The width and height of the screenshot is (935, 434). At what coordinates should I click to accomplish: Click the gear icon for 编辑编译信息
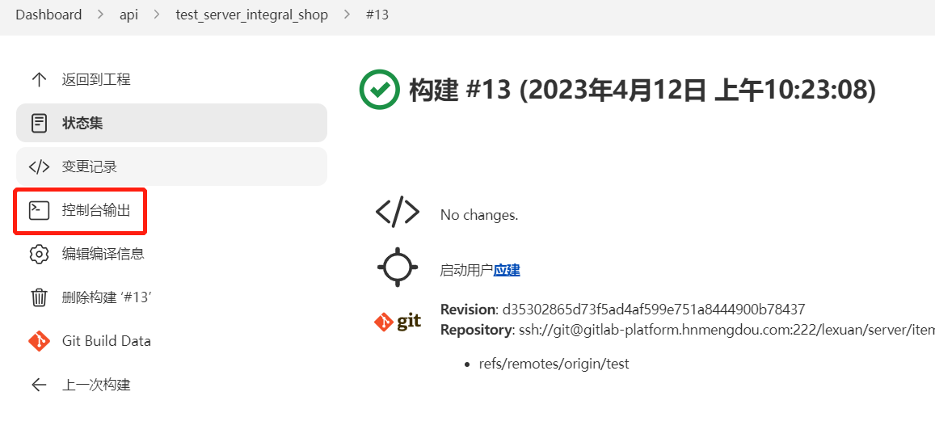(x=39, y=254)
